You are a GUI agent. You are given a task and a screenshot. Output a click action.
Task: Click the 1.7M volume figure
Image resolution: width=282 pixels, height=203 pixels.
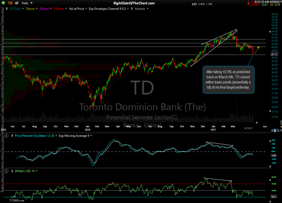point(209,4)
